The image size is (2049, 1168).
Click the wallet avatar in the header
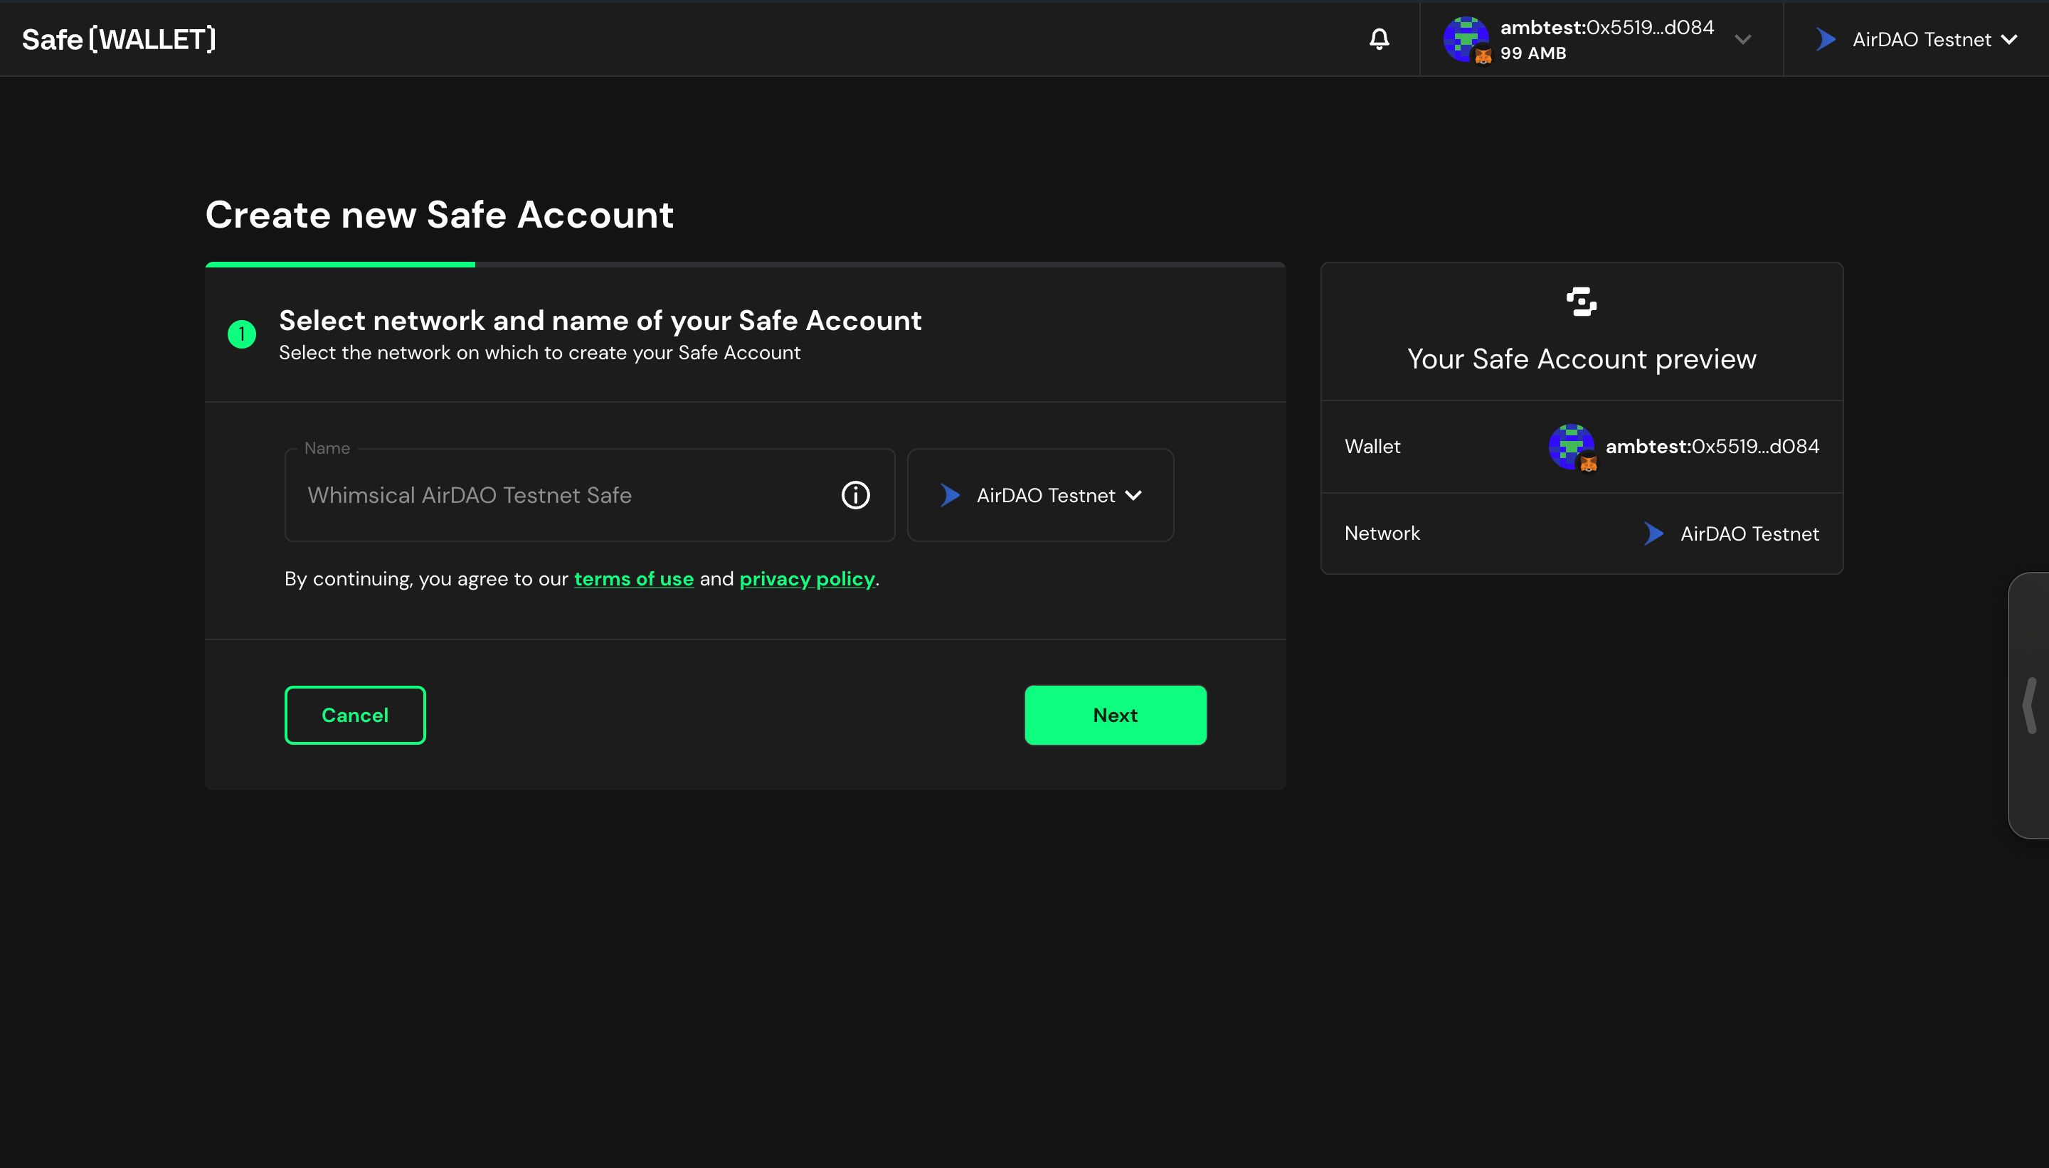(1466, 38)
